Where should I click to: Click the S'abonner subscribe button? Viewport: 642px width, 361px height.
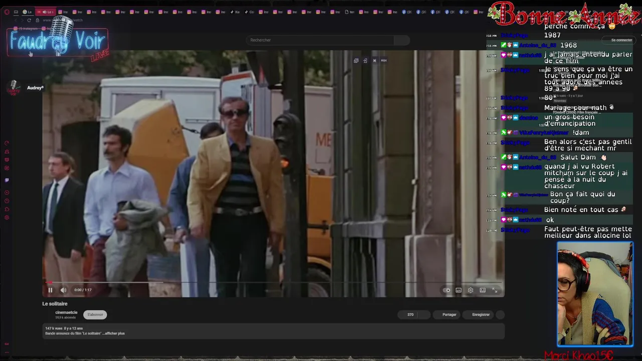[95, 314]
